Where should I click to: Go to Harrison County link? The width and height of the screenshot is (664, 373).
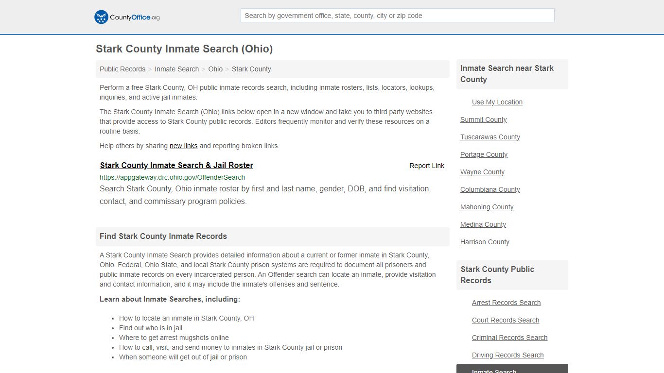point(485,242)
